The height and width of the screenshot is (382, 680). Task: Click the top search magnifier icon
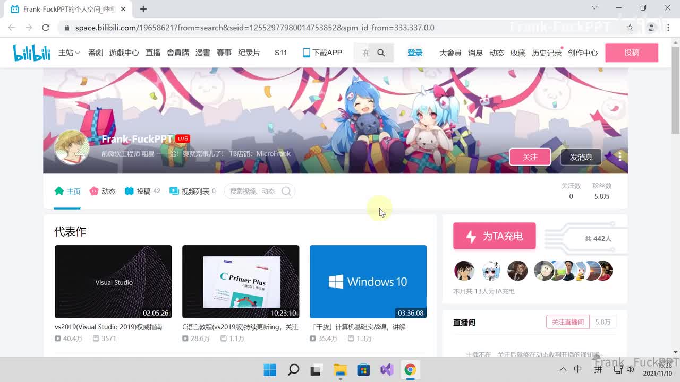click(x=381, y=53)
